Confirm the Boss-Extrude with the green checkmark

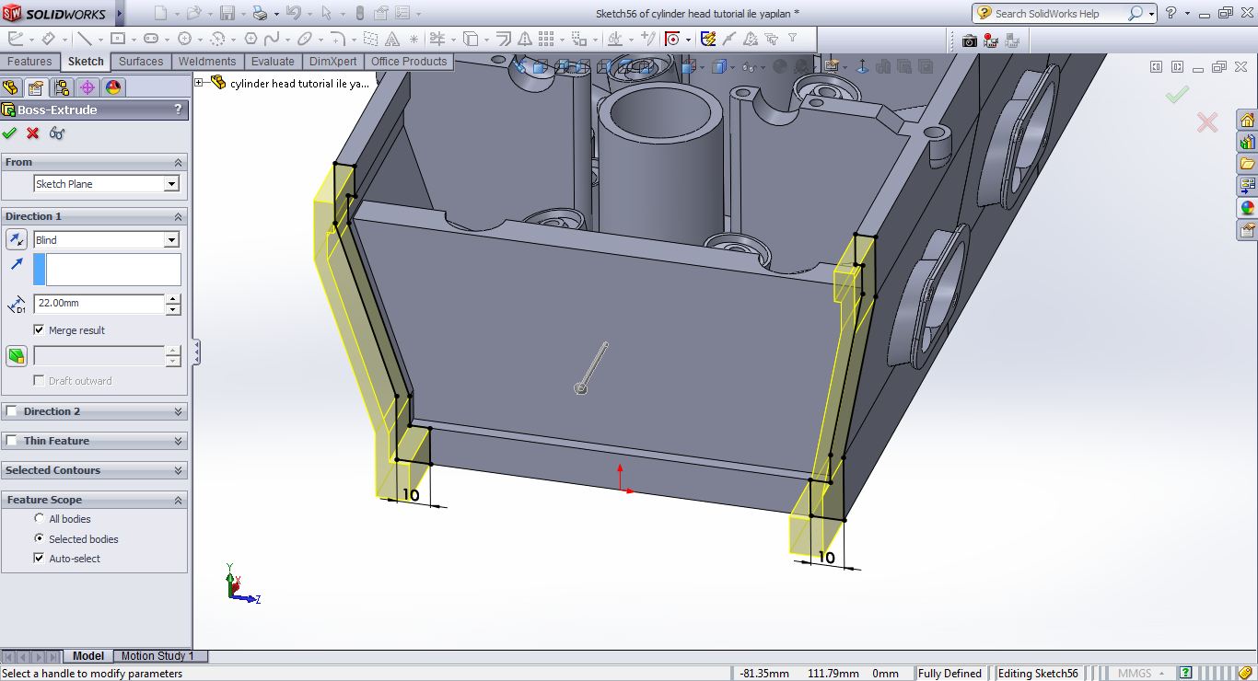[10, 133]
